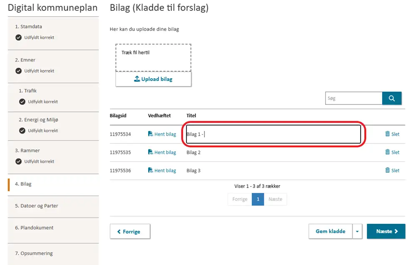Delete attachment 11975534 using Slet icon

pos(388,134)
